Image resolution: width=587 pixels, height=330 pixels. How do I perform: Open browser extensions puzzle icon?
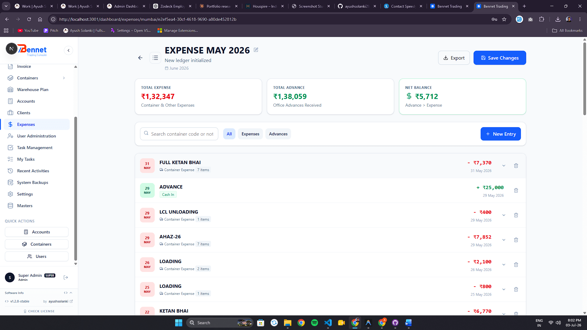pos(541,19)
